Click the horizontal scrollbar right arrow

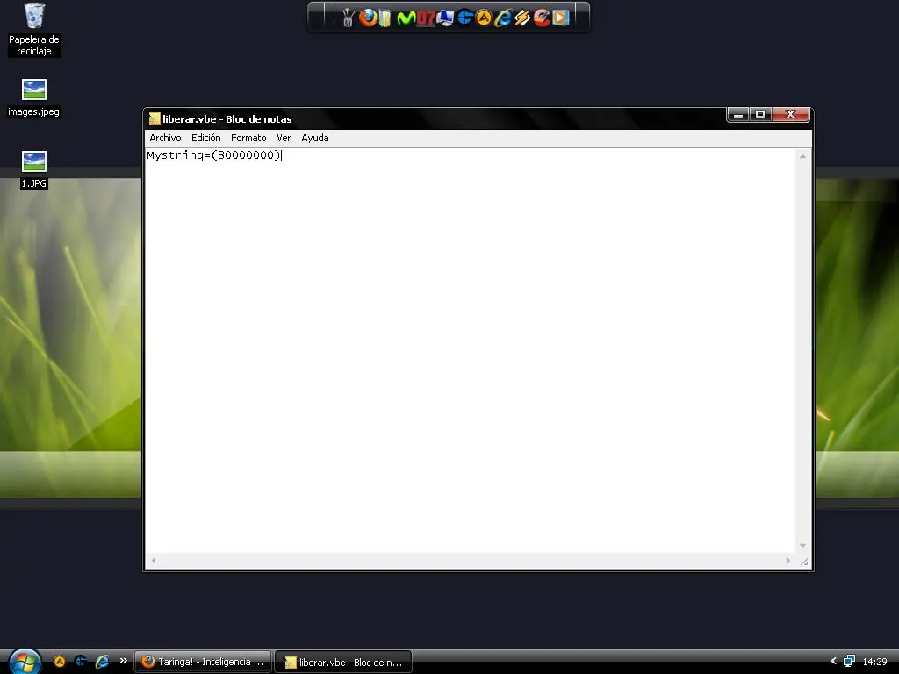[x=788, y=561]
